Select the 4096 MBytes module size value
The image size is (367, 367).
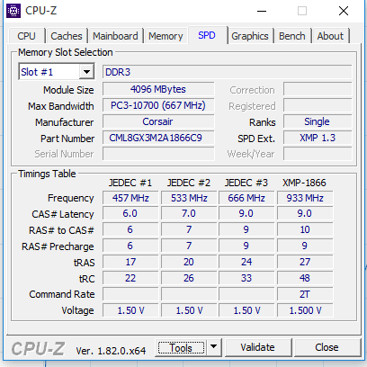point(158,89)
